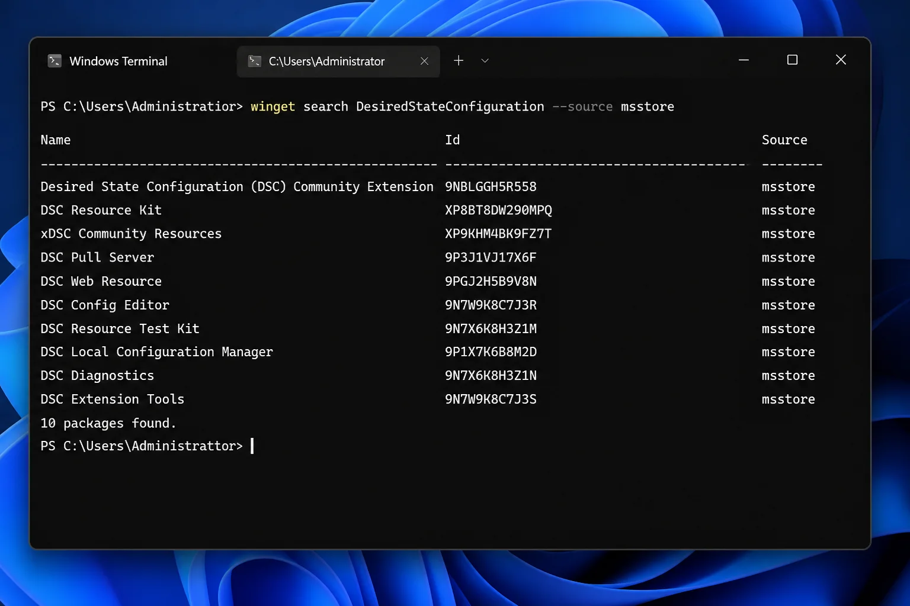This screenshot has width=910, height=606.
Task: Click 'DesiredStateConfiguration' in the command line
Action: tap(450, 107)
